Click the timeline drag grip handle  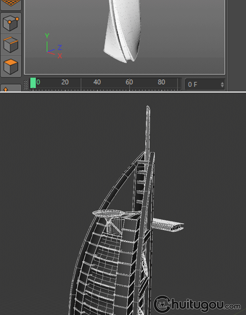pyautogui.click(x=26, y=85)
